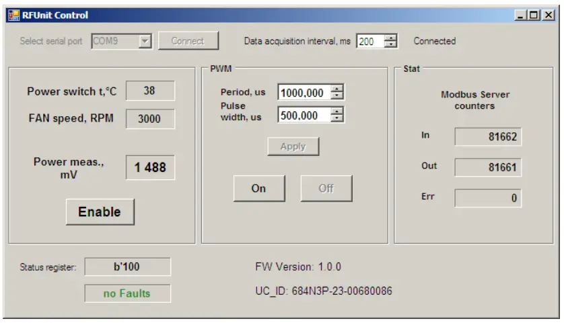564x323 pixels.
Task: Click the Pulse width field showing 500,000
Action: tap(304, 116)
